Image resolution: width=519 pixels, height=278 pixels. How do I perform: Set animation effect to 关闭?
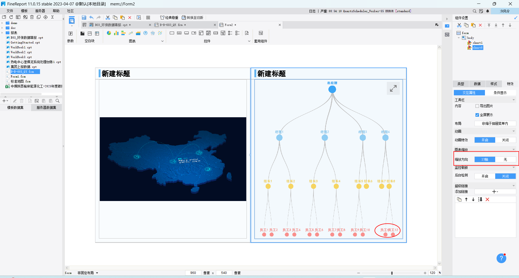505,140
